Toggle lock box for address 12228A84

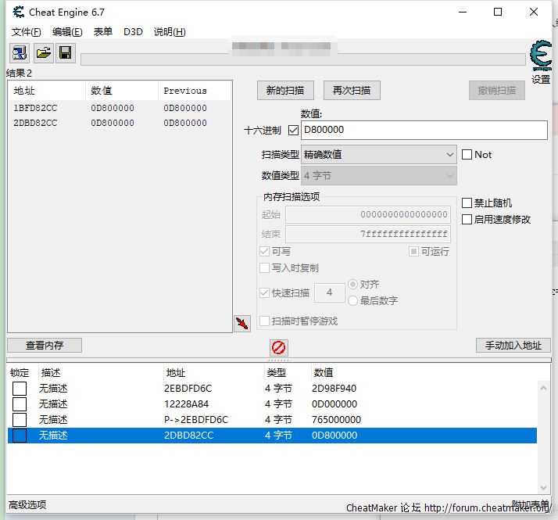pos(20,404)
